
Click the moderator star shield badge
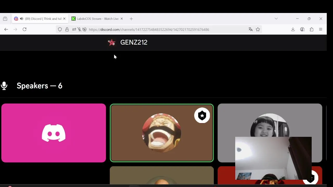(202, 115)
